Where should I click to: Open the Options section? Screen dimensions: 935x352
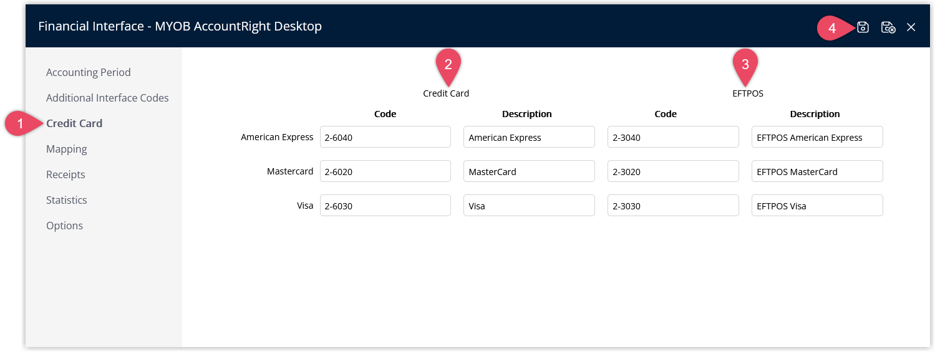(x=64, y=226)
